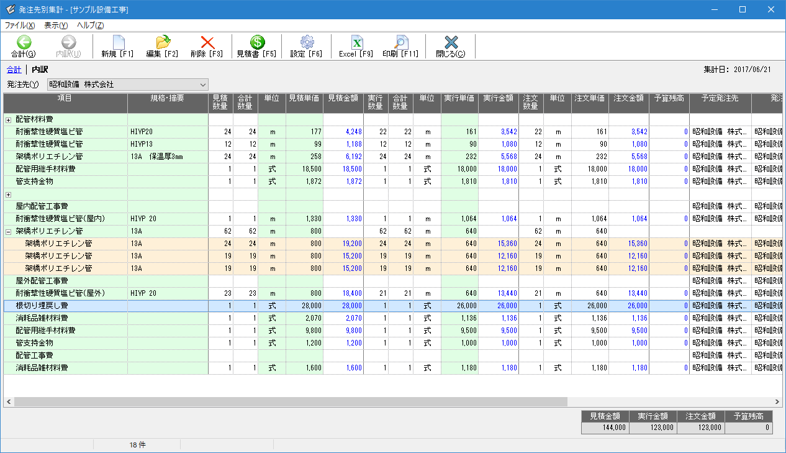Screen dimensions: 786x453
Task: Click the horizontal scrollbar right arrow
Action: (777, 402)
